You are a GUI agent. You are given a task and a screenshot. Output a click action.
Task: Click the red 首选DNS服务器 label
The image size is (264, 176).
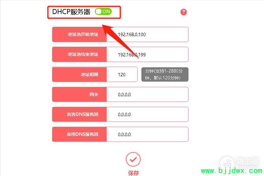pos(80,114)
